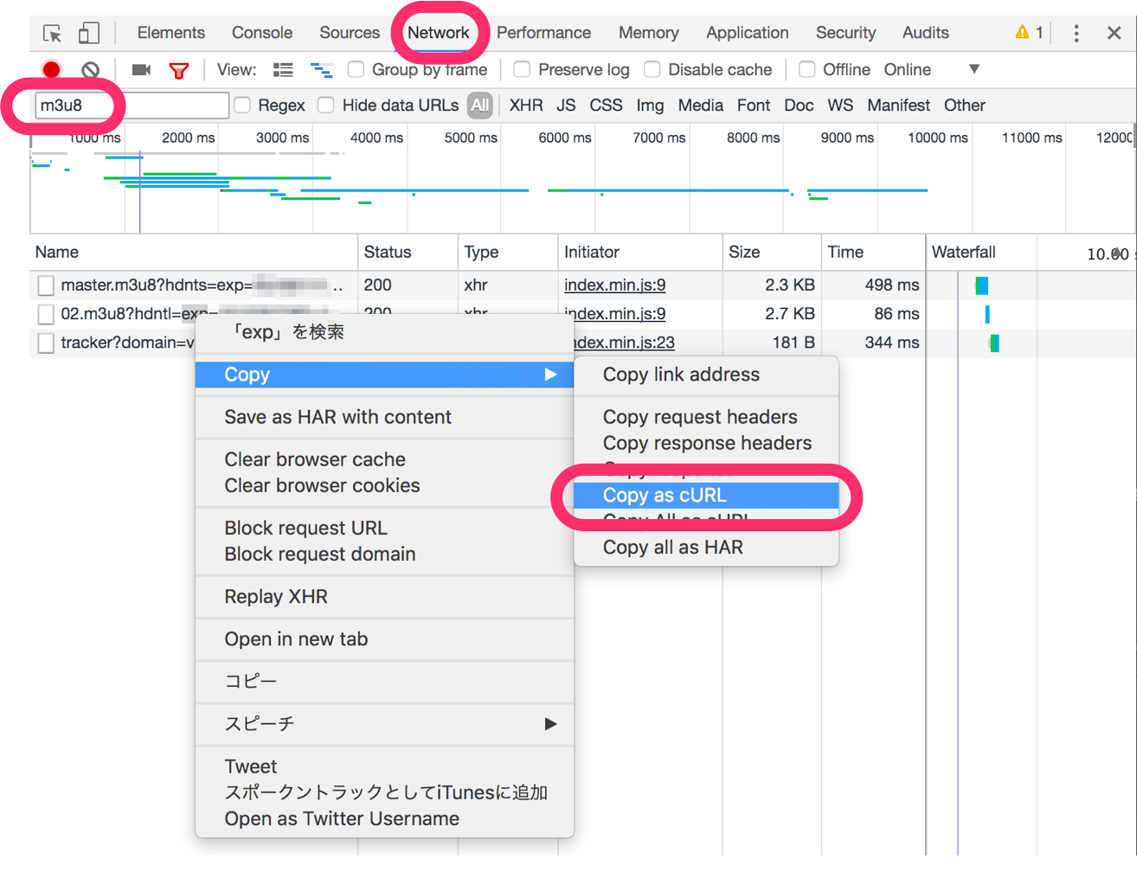Enable the Preserve log checkbox

(522, 69)
